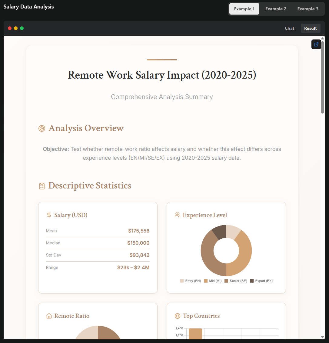Click the scroll down arrow of scrollbar
This screenshot has width=329, height=343.
pos(322,337)
